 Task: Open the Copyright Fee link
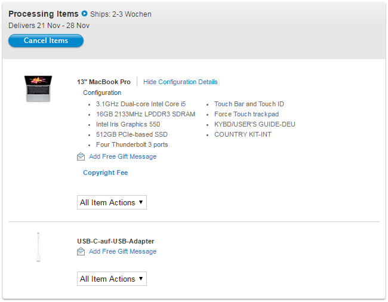tap(106, 172)
